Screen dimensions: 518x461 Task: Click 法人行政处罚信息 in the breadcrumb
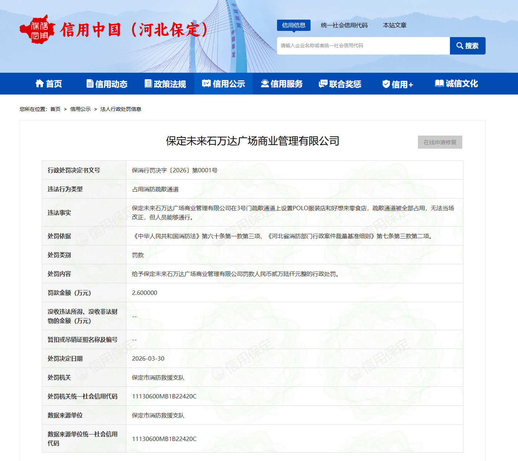click(120, 109)
